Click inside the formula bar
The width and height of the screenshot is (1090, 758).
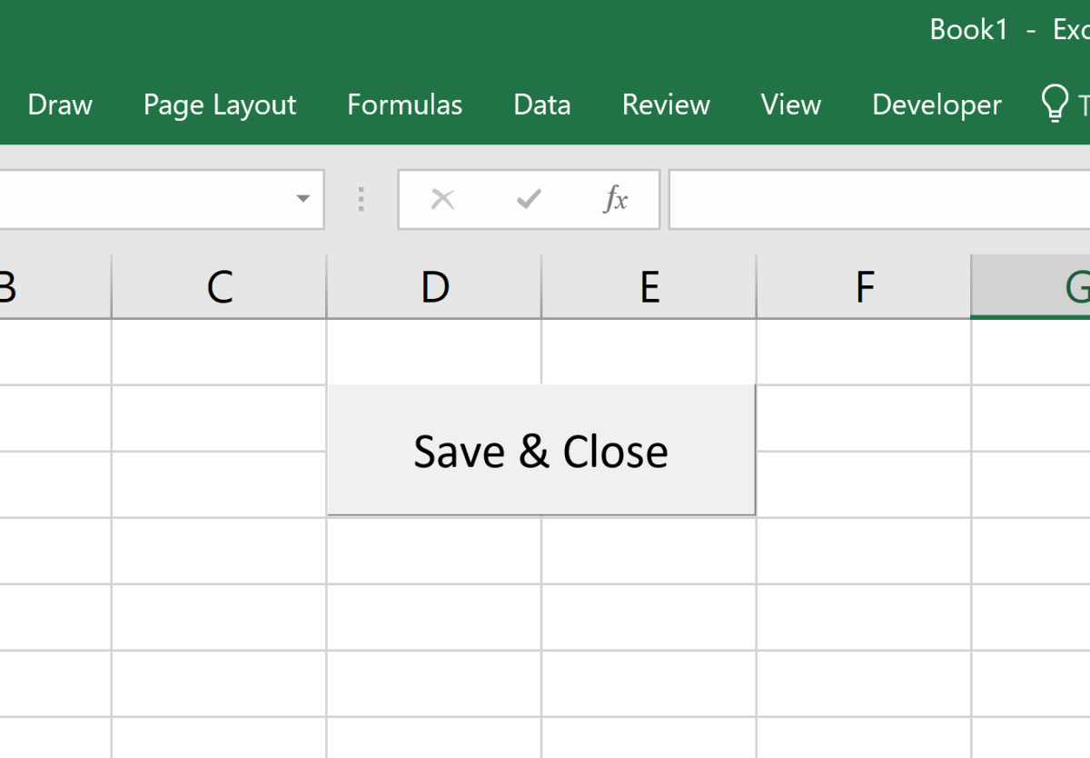863,200
